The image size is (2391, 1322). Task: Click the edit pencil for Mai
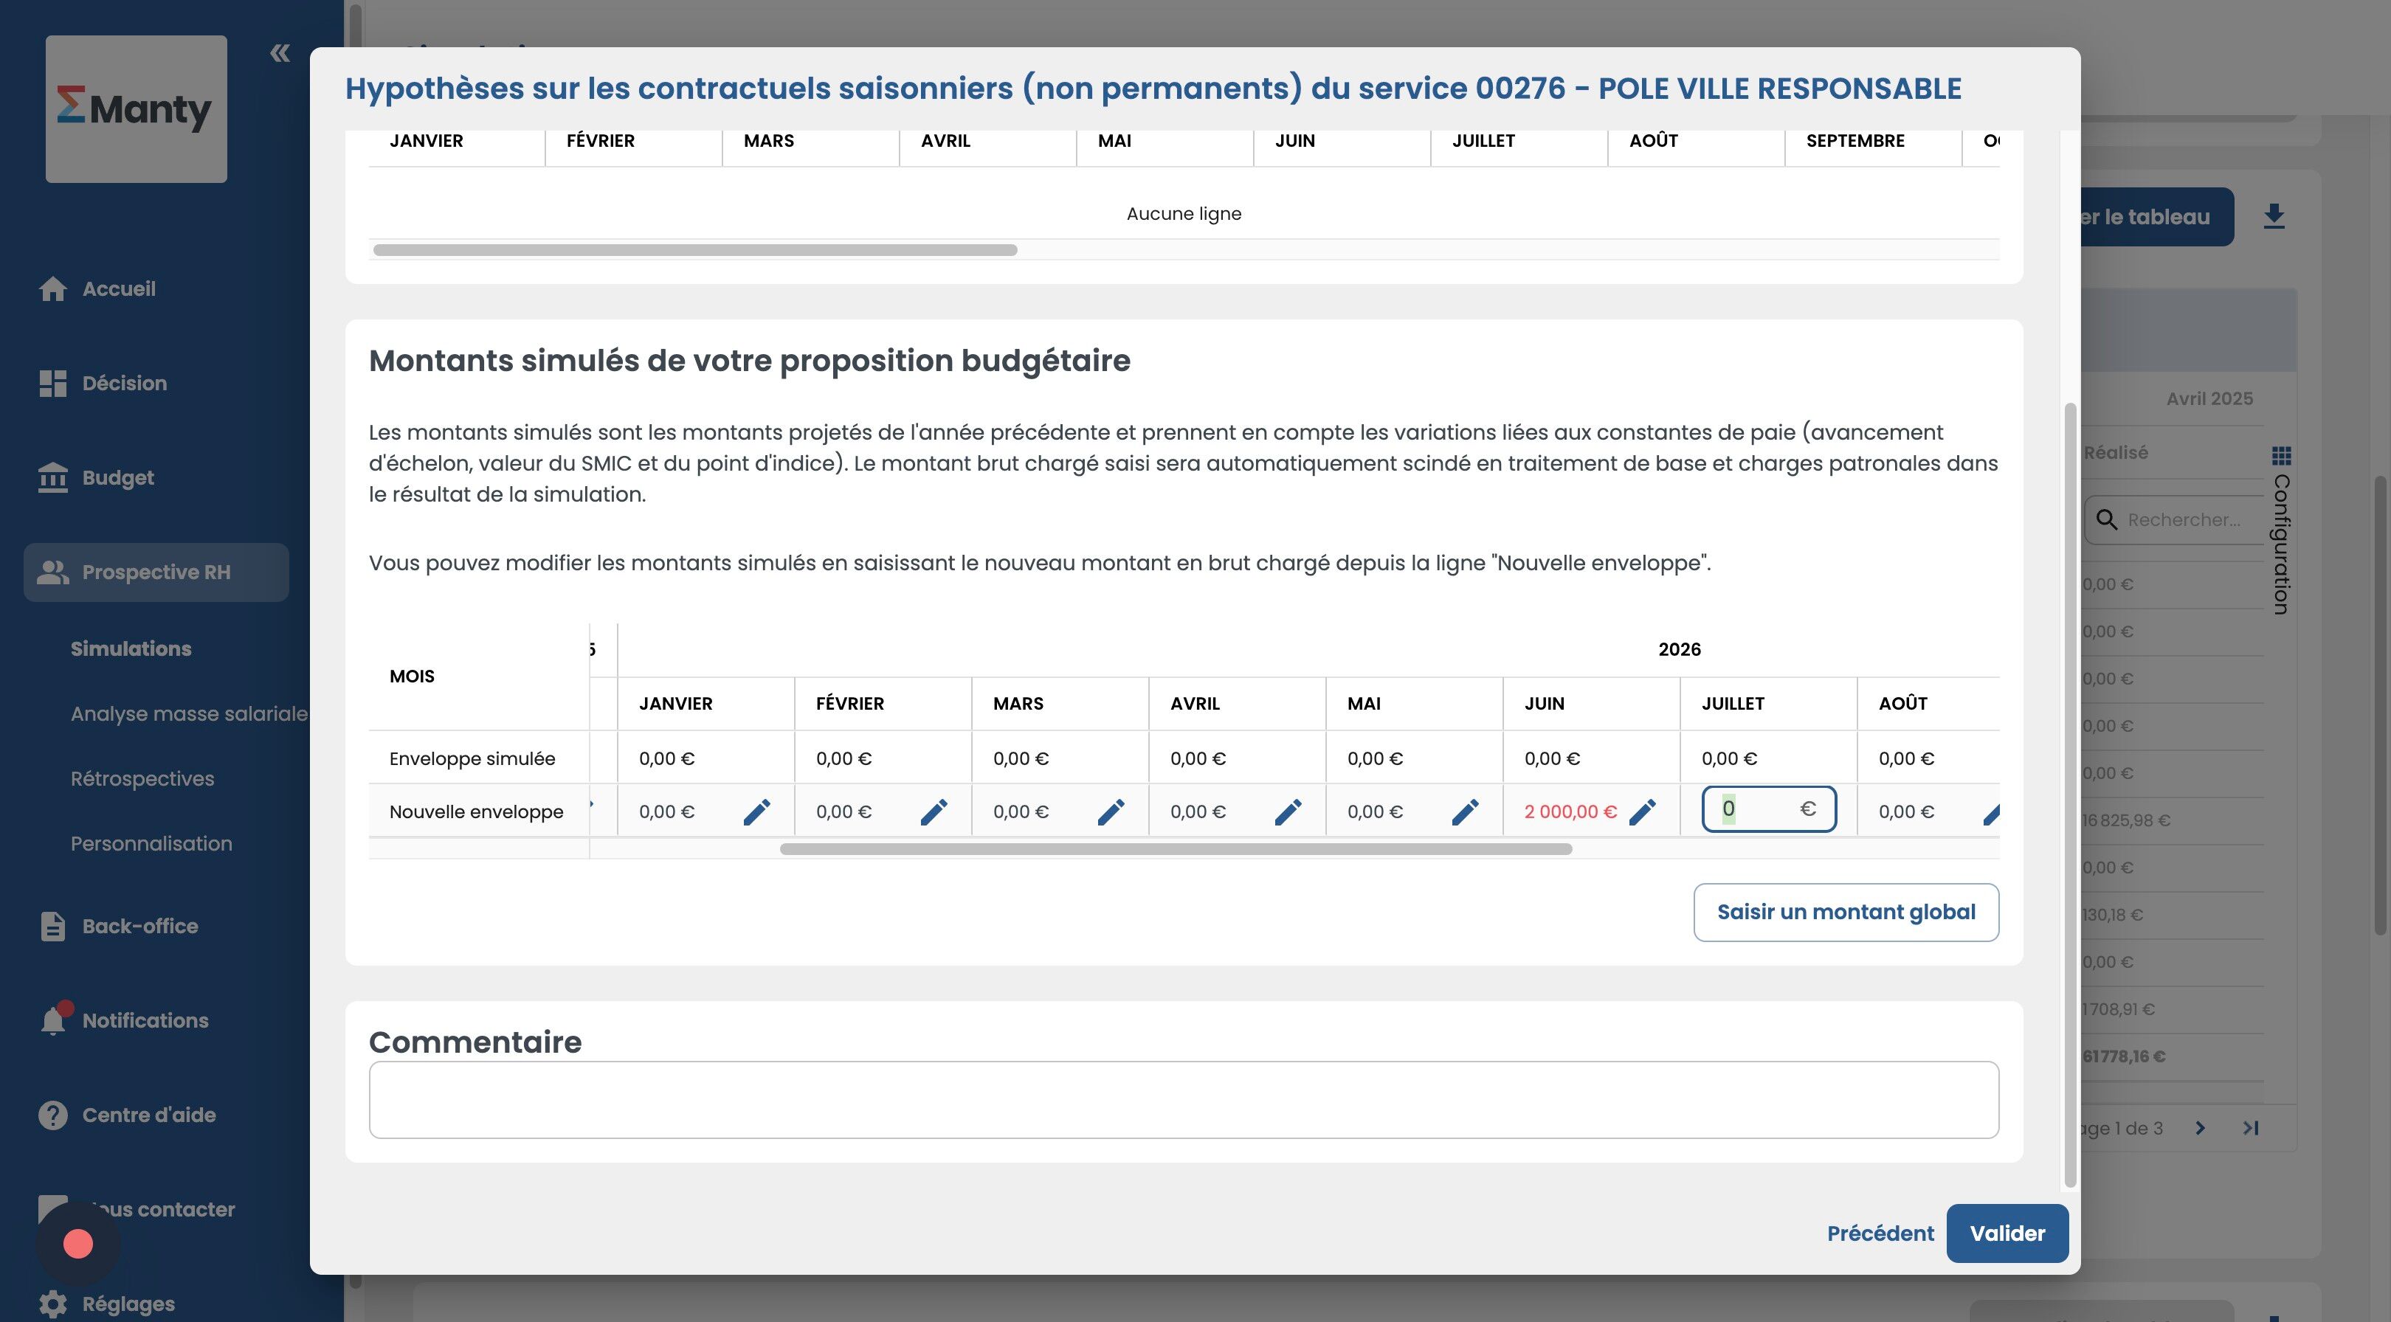point(1465,811)
